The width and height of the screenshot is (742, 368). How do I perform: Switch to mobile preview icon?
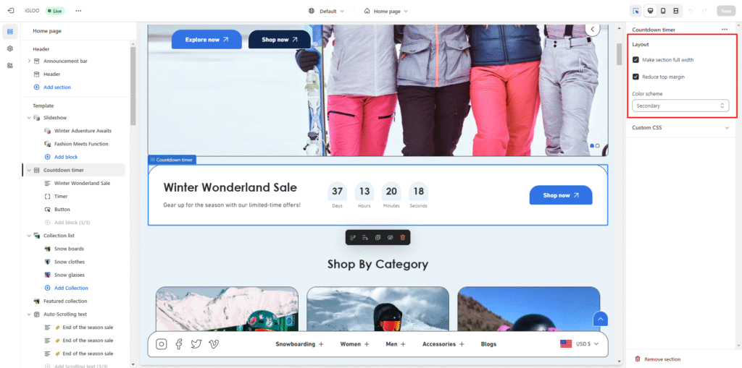pyautogui.click(x=662, y=11)
